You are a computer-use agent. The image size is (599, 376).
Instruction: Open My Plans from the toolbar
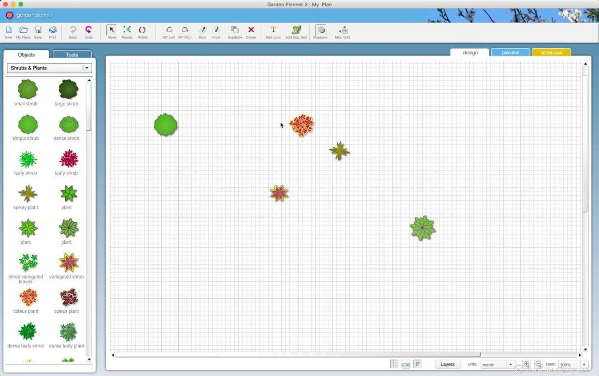click(x=23, y=32)
